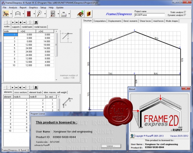Click the report preview toolbar icon
The width and height of the screenshot is (193, 153).
53,14
